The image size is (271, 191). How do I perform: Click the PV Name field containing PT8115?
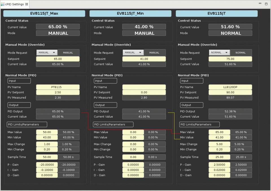58,87
